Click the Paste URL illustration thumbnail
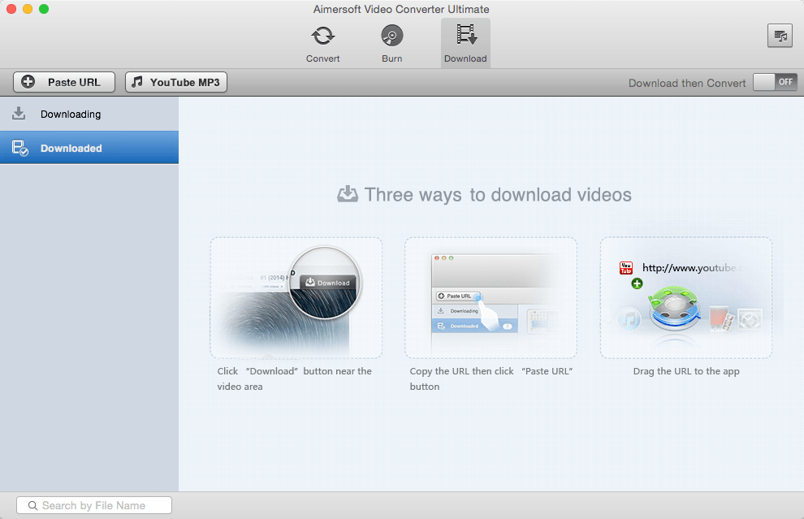 pos(491,297)
